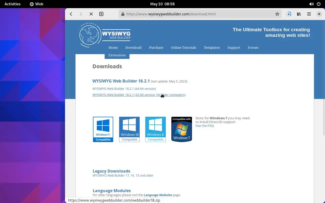
Task: Open the Legacy Downloads heading link
Action: point(111,171)
